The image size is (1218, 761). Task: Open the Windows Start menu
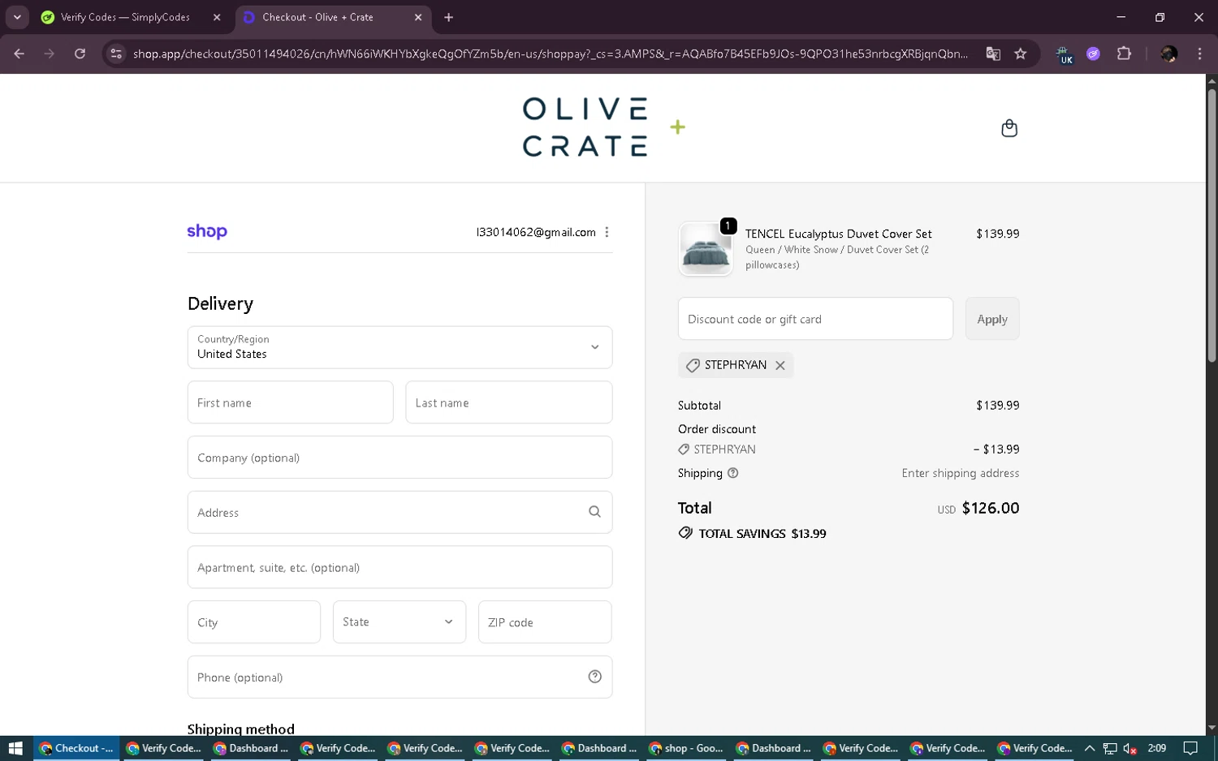[x=15, y=748]
